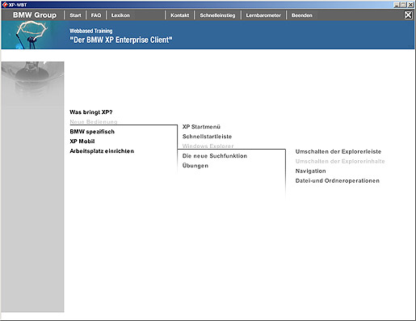The height and width of the screenshot is (321, 416).
Task: Open 'Die neue Suchfunktion' subtopic
Action: click(x=215, y=156)
